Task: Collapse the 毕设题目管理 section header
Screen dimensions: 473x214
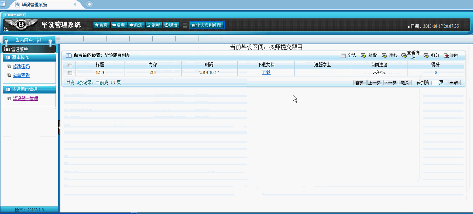Action: [x=30, y=90]
